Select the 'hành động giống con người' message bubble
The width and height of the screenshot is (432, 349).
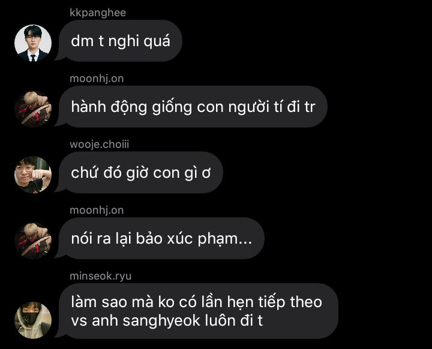click(191, 107)
